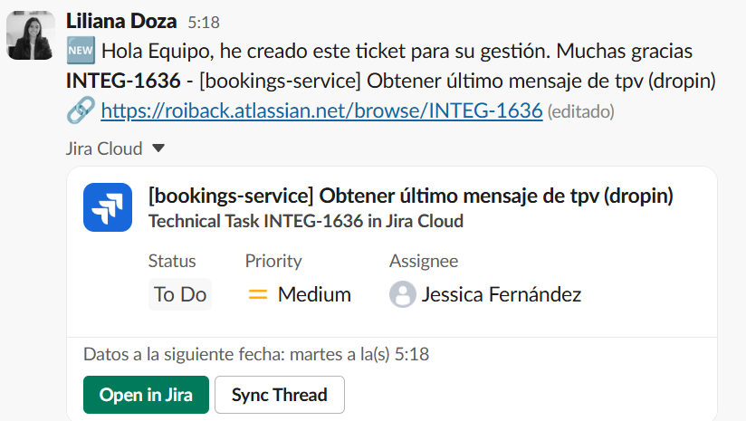Click the Liliana Doza sender name
Image resolution: width=746 pixels, height=421 pixels.
point(121,22)
